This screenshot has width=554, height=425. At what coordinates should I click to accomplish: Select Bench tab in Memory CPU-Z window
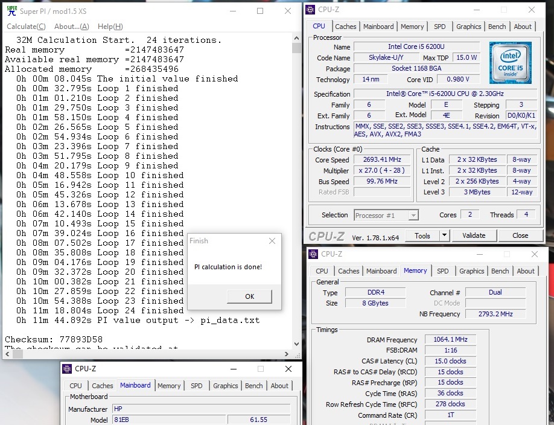(x=500, y=271)
